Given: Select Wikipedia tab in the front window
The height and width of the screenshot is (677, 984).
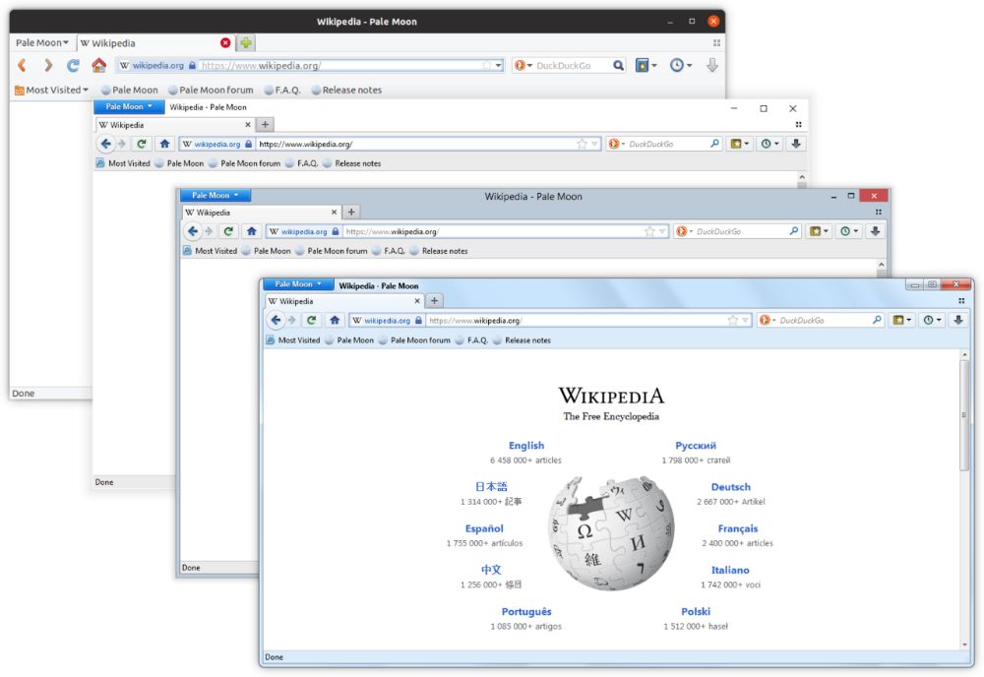Looking at the screenshot, I should click(x=343, y=301).
